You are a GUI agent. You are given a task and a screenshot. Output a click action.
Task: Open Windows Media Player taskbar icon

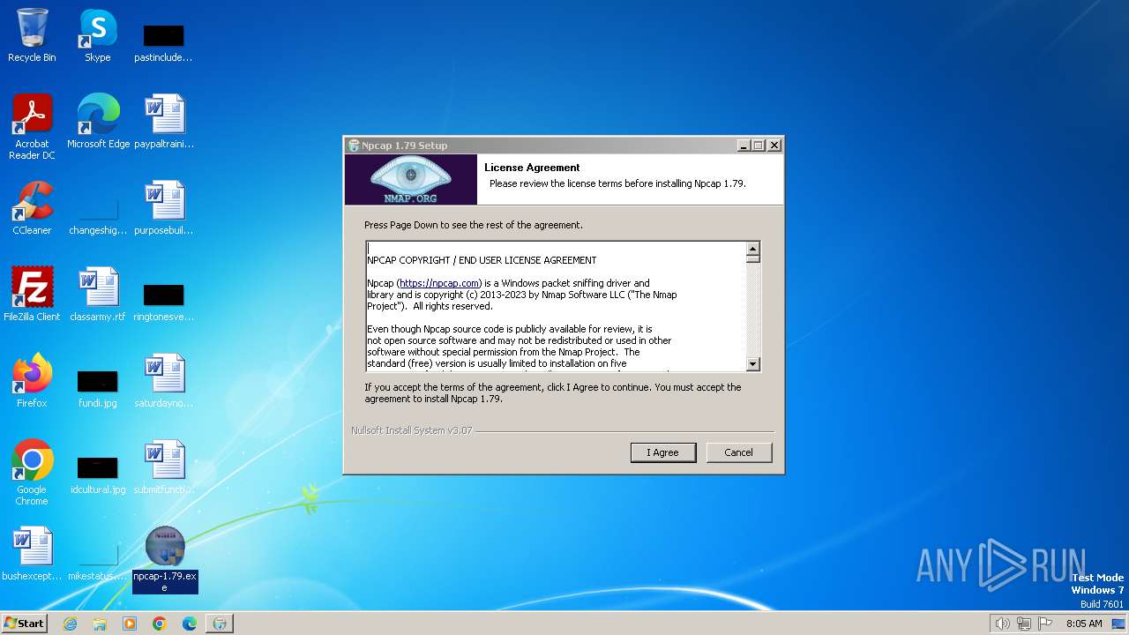(130, 624)
